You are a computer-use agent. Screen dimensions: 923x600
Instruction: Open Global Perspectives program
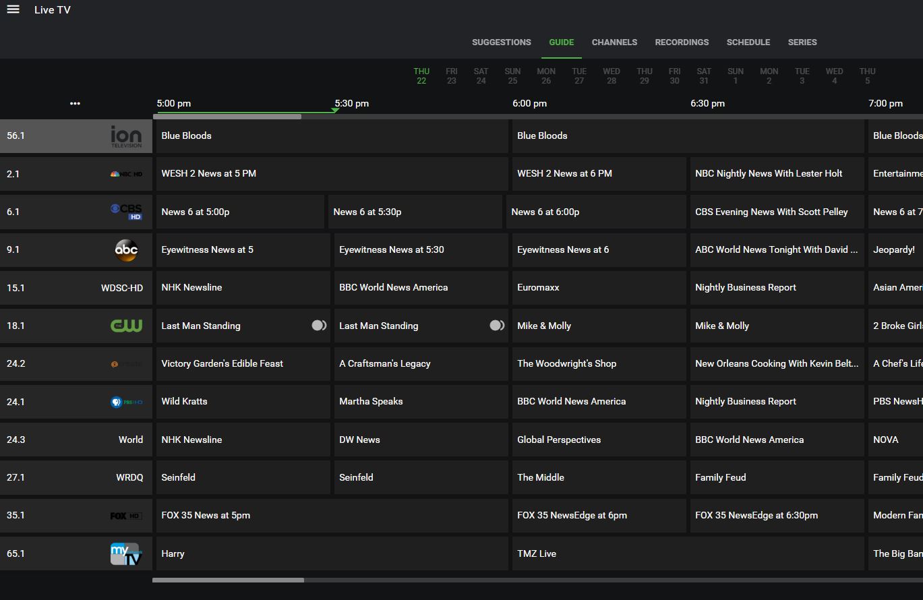click(x=599, y=440)
